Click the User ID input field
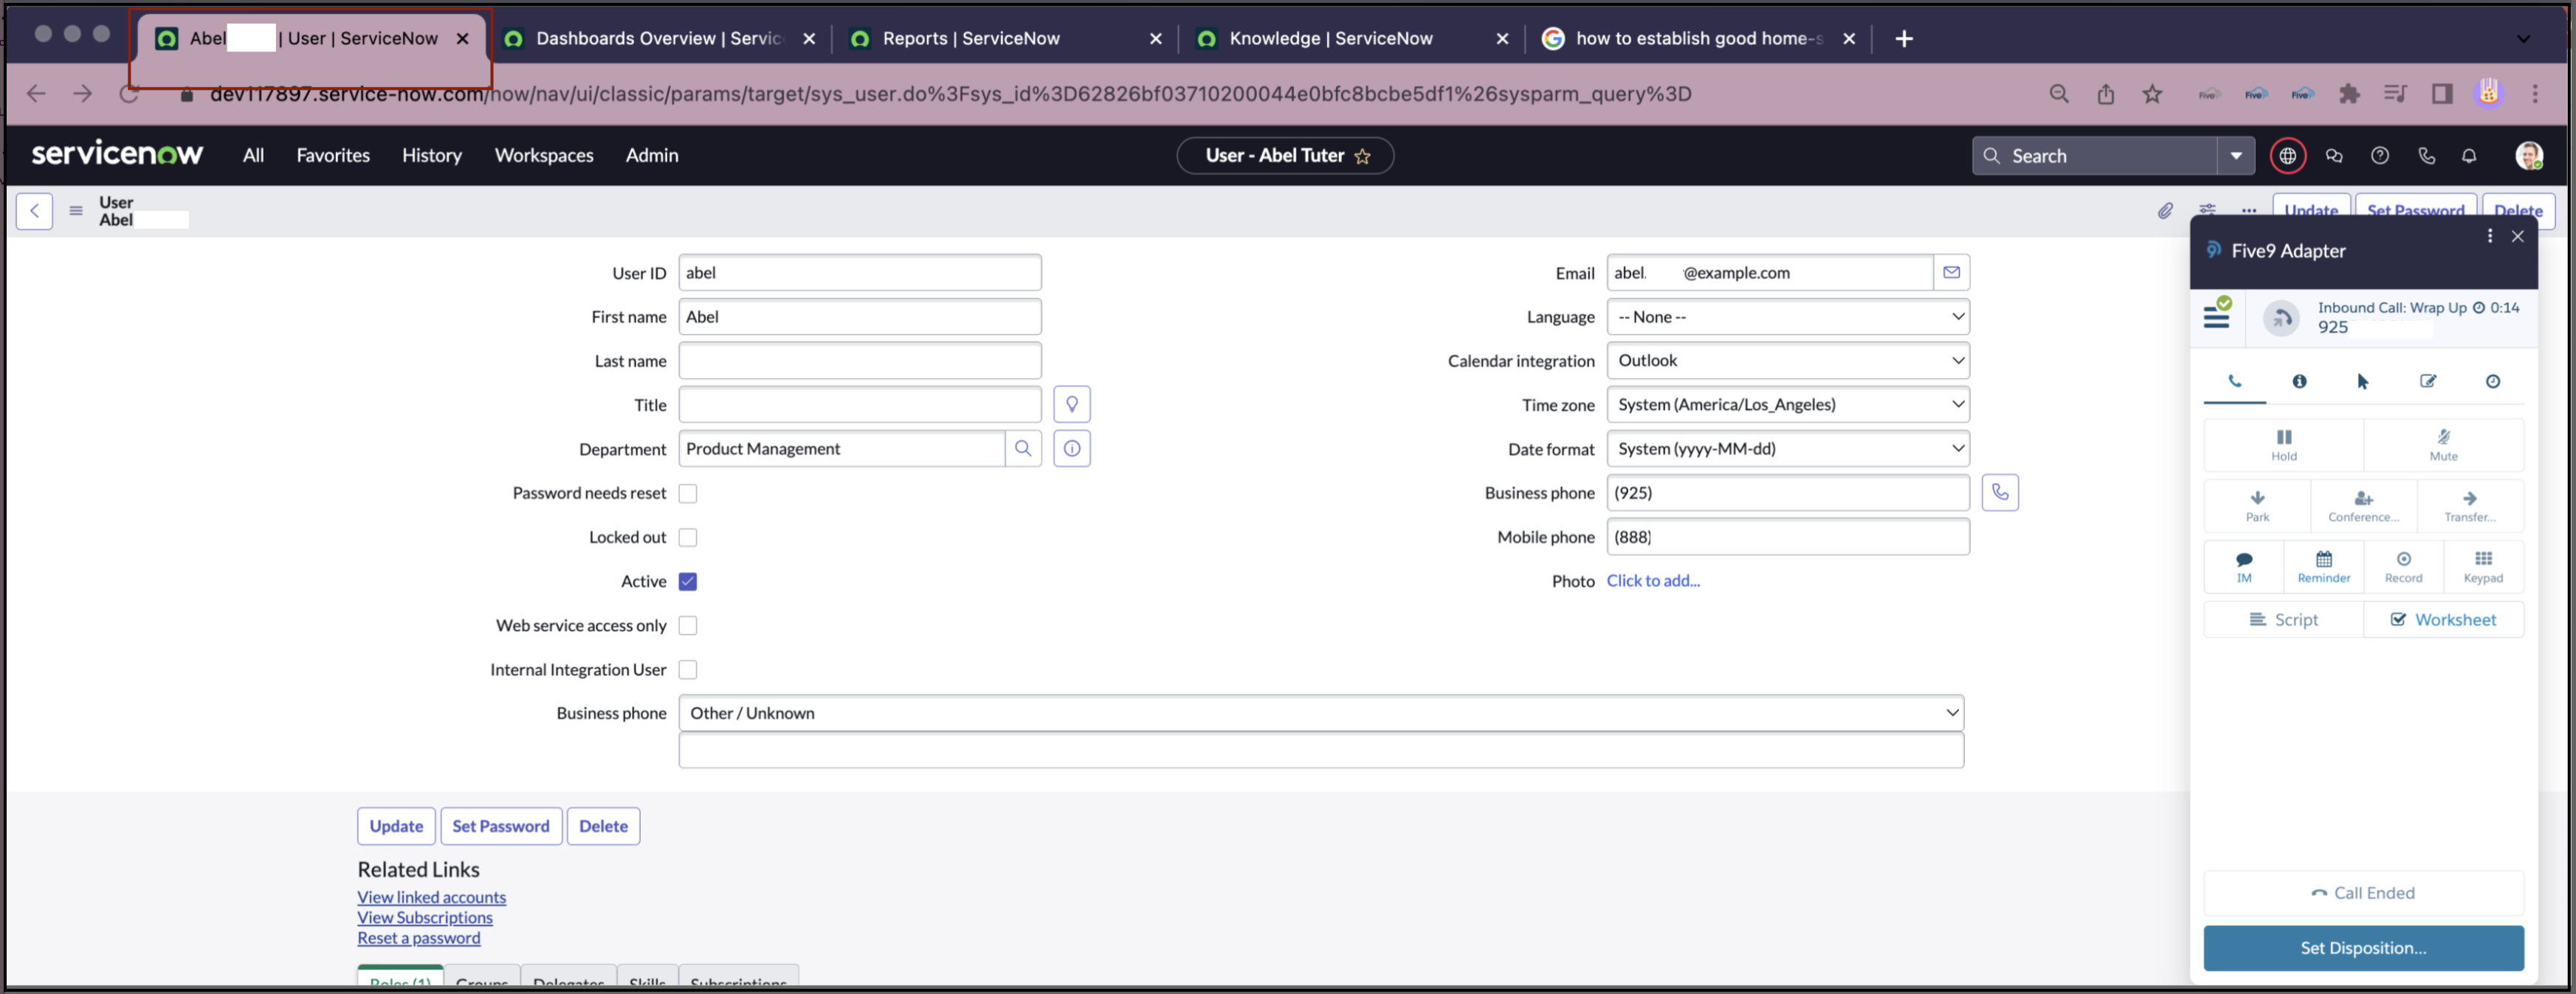This screenshot has height=994, width=2576. [x=860, y=273]
